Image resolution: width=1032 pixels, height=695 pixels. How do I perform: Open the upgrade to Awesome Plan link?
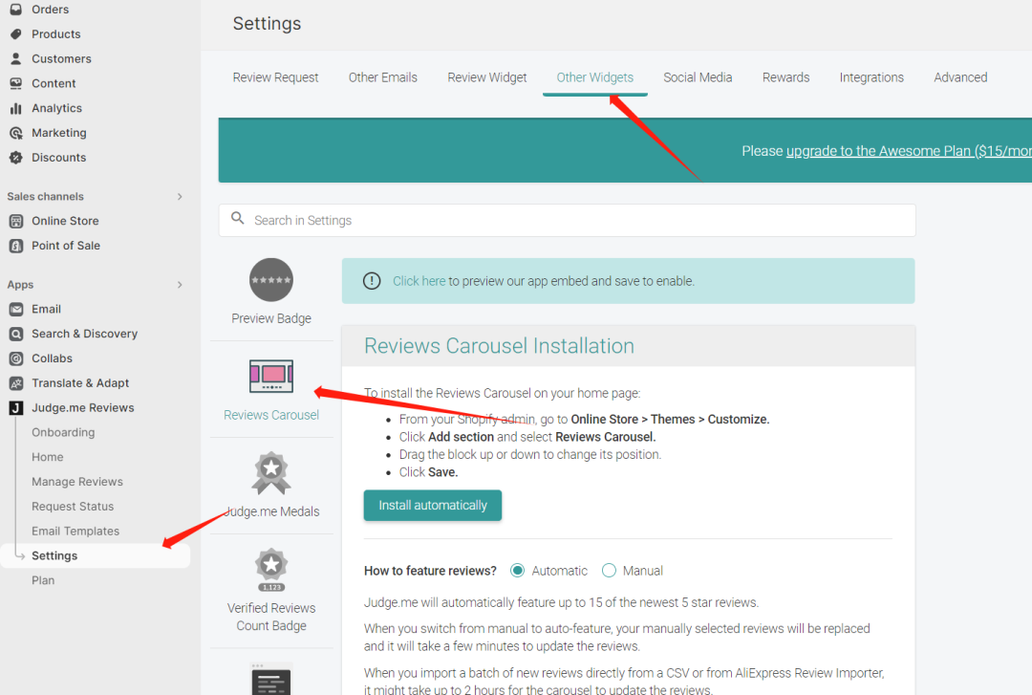click(909, 151)
